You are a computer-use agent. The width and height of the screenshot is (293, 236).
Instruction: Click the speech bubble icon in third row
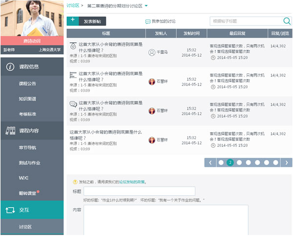coord(73,104)
